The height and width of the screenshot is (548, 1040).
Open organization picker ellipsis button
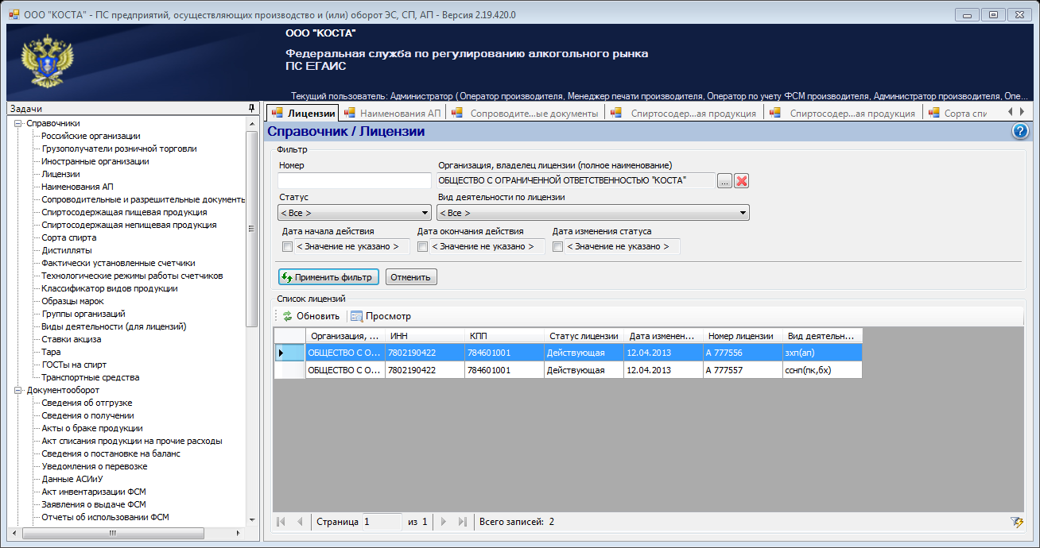[724, 181]
